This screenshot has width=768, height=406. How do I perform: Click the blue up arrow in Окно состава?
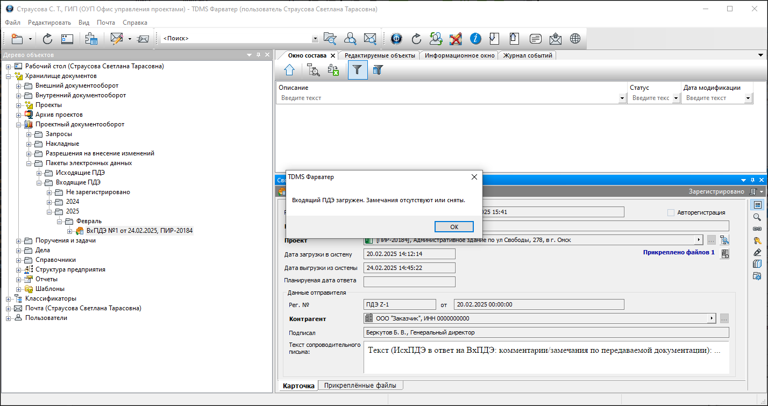tap(289, 70)
